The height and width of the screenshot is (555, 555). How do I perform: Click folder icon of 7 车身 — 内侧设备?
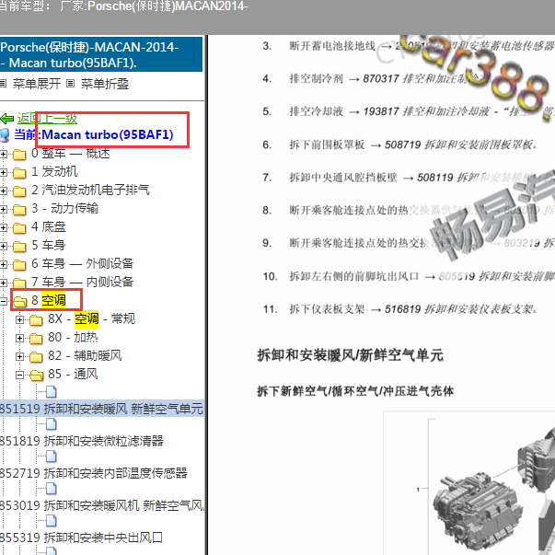pyautogui.click(x=19, y=283)
